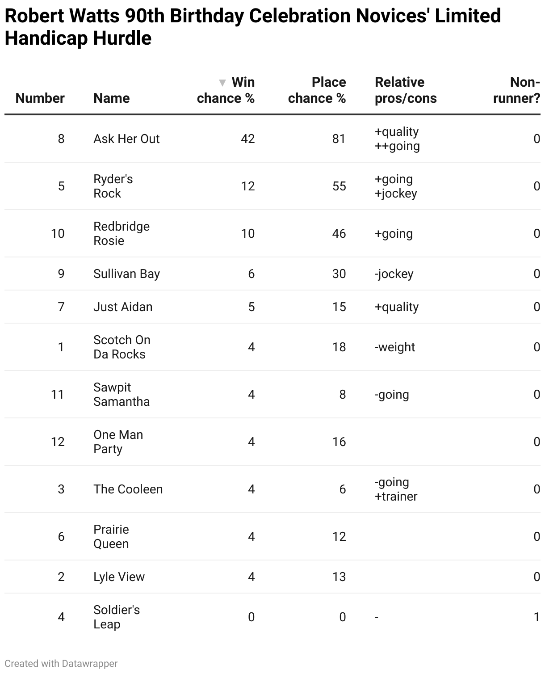Click the Name column header
Screen dimensions: 545x674
tap(112, 98)
